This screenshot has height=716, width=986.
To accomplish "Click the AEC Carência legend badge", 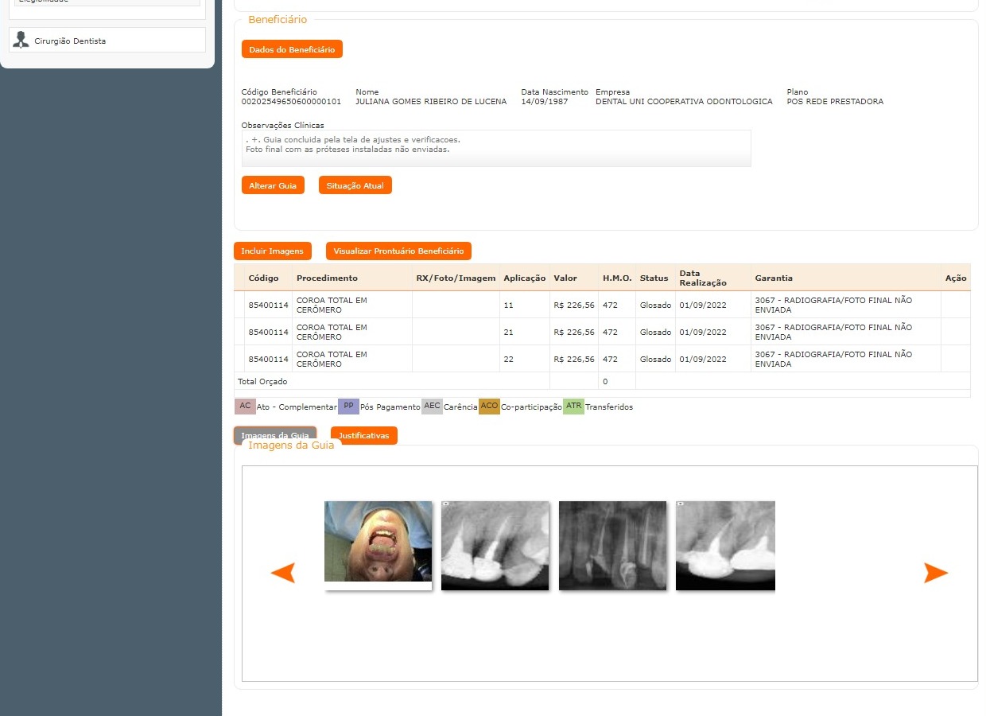I will pos(432,407).
